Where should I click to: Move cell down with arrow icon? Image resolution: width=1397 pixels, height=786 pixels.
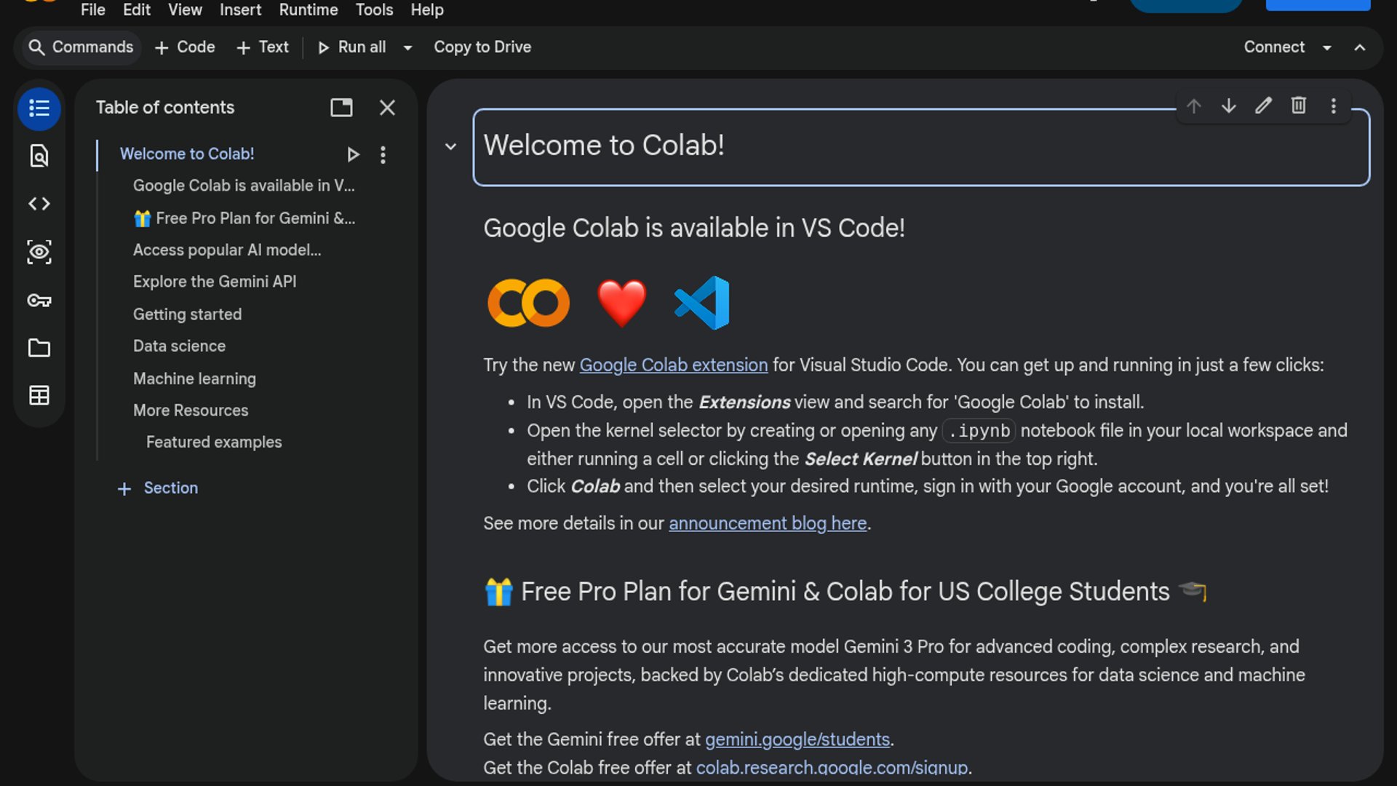pos(1229,106)
